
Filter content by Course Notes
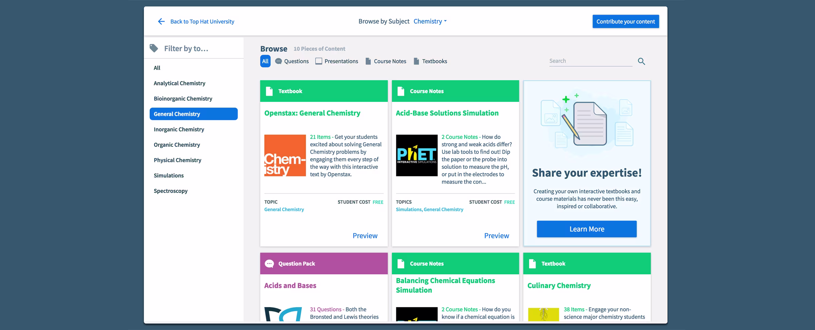[x=386, y=61]
